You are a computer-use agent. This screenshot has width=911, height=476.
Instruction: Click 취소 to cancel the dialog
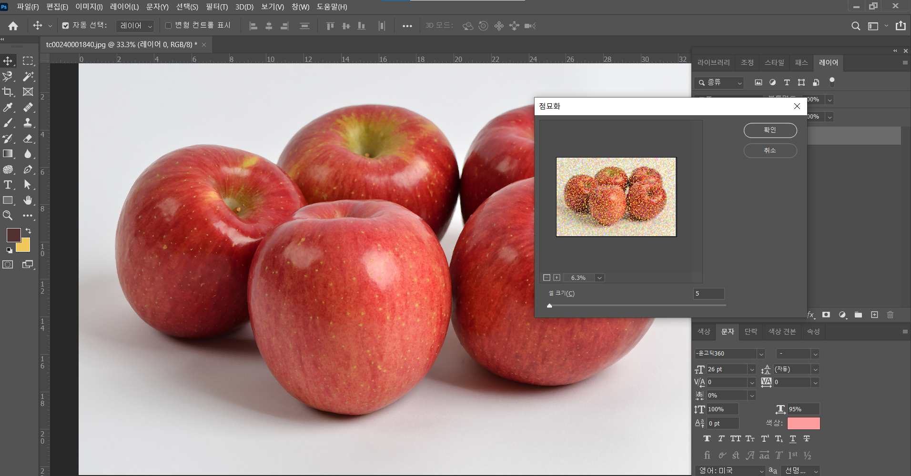point(770,150)
